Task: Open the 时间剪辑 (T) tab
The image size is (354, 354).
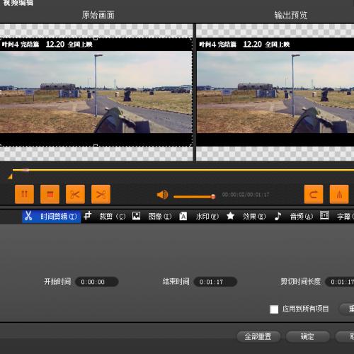Action: click(x=52, y=217)
